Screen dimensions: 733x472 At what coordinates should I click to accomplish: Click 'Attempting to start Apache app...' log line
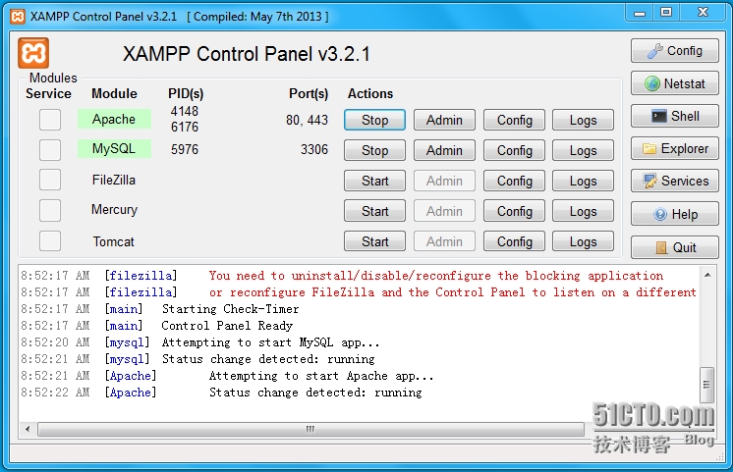click(x=321, y=376)
